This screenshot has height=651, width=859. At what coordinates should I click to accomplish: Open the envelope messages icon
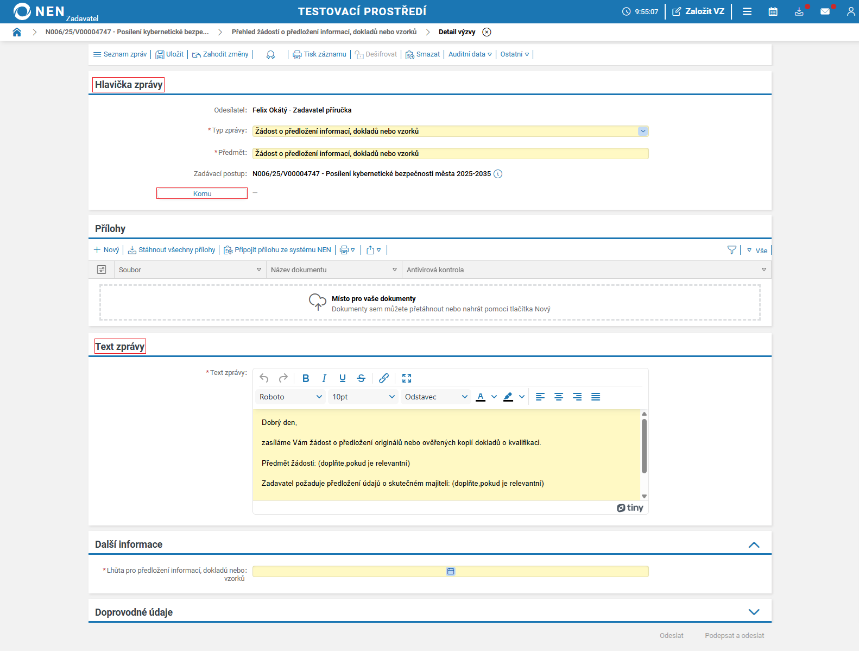point(825,11)
